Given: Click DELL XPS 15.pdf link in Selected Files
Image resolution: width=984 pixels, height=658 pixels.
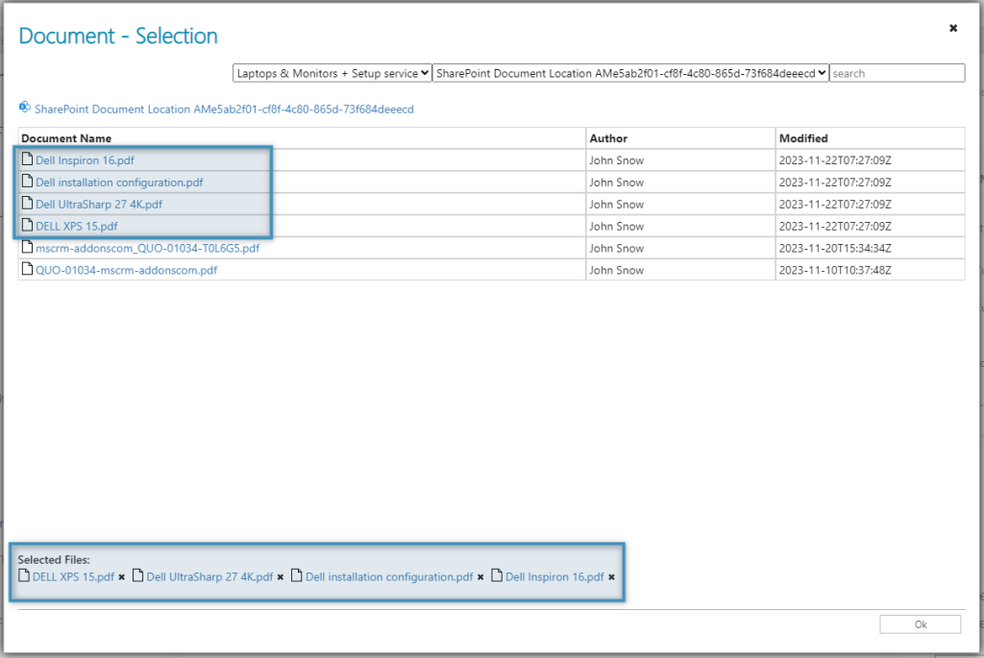Looking at the screenshot, I should tap(73, 577).
